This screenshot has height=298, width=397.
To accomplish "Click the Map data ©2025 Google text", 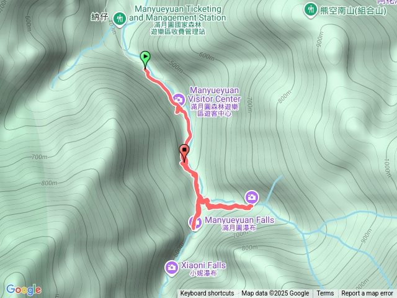I will (x=275, y=294).
